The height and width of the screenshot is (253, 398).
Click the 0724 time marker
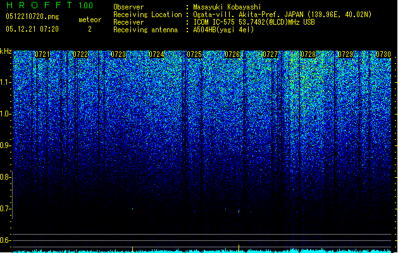156,54
